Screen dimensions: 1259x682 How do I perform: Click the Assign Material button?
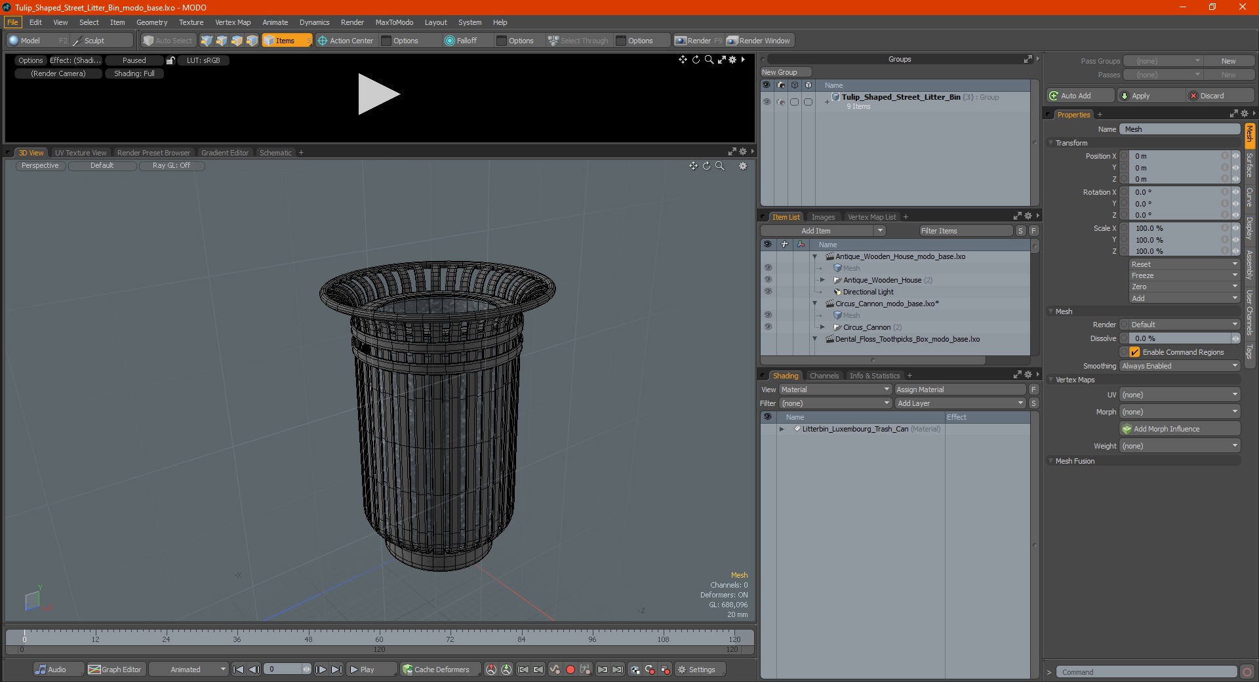[x=961, y=390]
